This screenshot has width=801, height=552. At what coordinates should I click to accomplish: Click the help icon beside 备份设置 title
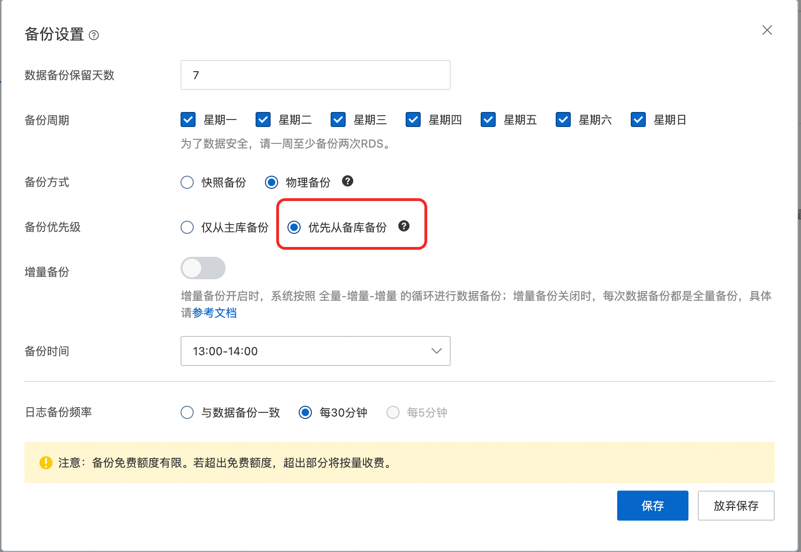point(94,35)
